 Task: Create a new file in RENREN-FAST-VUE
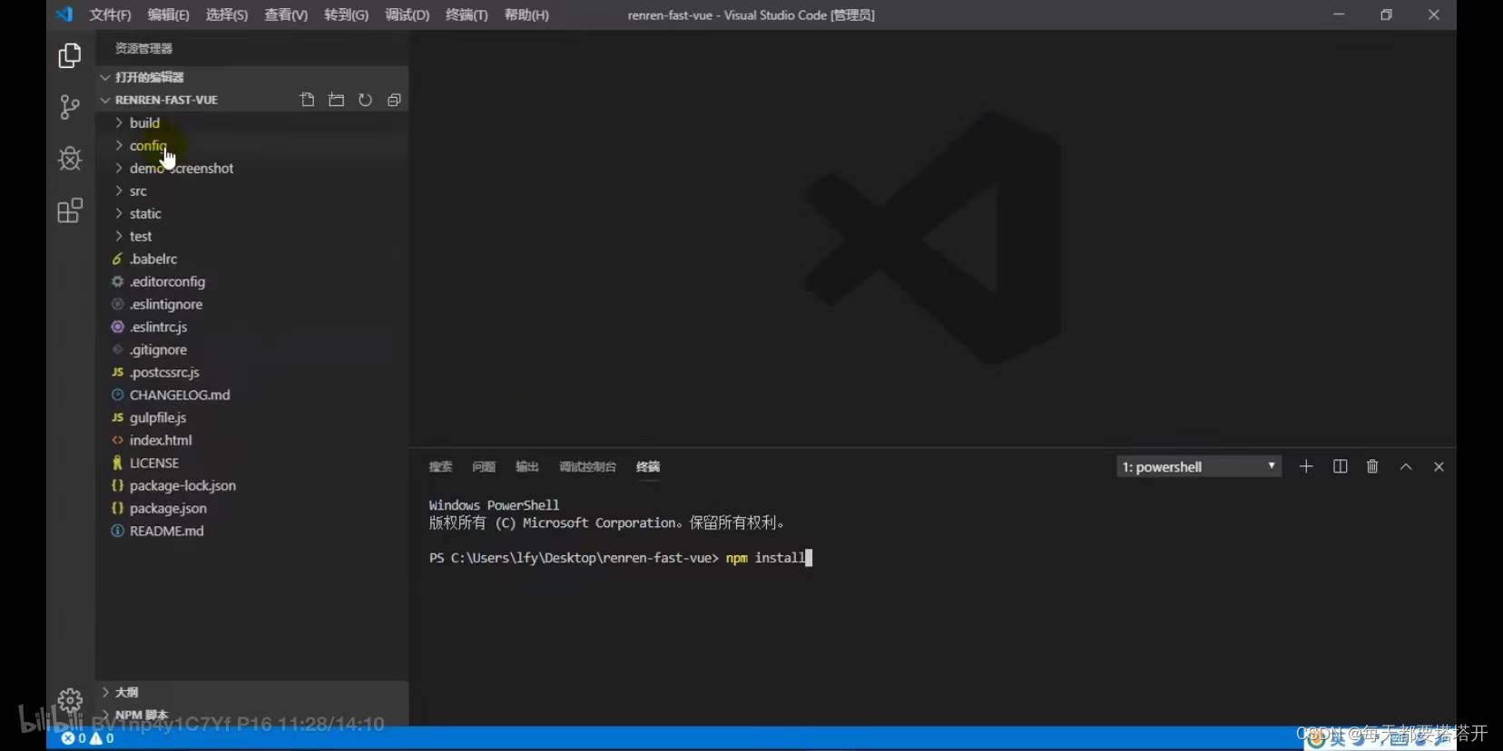pyautogui.click(x=308, y=100)
